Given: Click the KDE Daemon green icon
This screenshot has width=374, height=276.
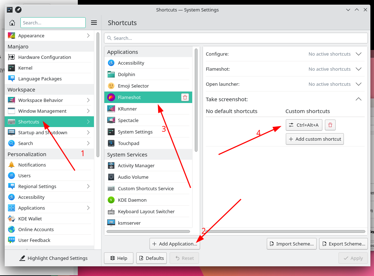Looking at the screenshot, I should coord(111,200).
